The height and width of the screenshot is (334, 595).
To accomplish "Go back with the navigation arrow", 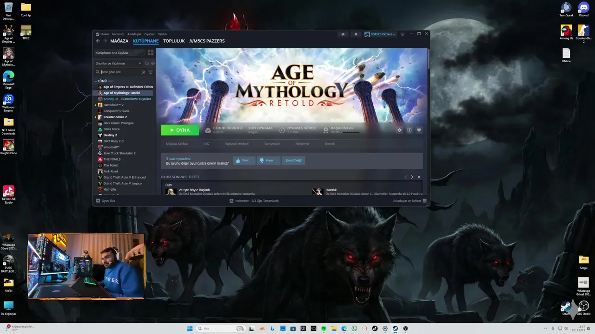I will coord(98,41).
